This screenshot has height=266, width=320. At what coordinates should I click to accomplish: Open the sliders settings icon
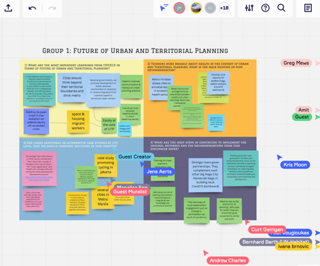[x=249, y=8]
